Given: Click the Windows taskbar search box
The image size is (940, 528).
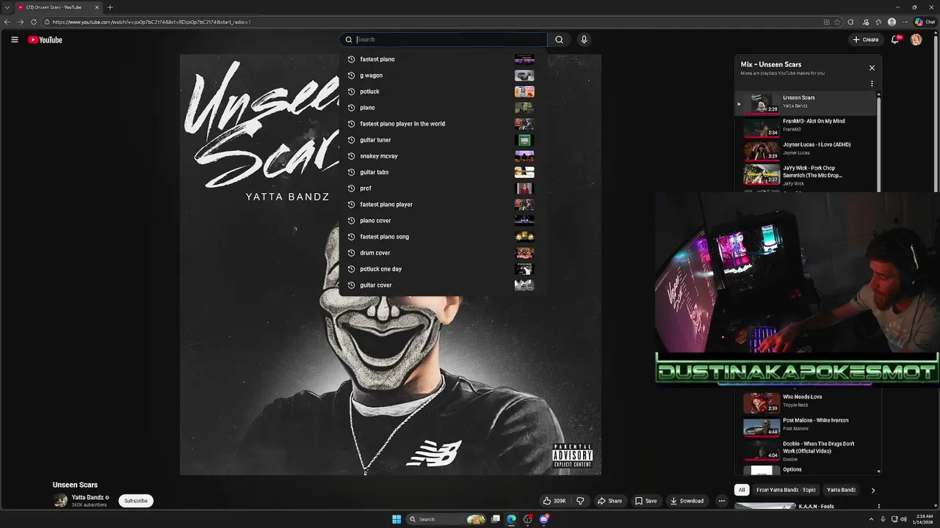Looking at the screenshot, I should [446, 519].
